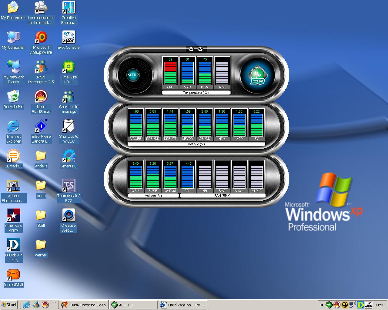Select the America's Army shortcut
Image resolution: width=388 pixels, height=310 pixels.
coord(13,220)
